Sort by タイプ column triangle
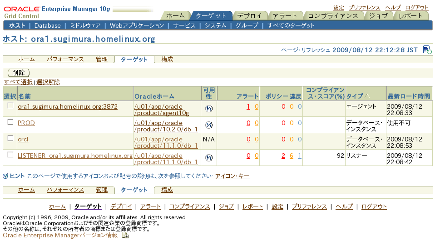This screenshot has height=241, width=435. point(367,96)
